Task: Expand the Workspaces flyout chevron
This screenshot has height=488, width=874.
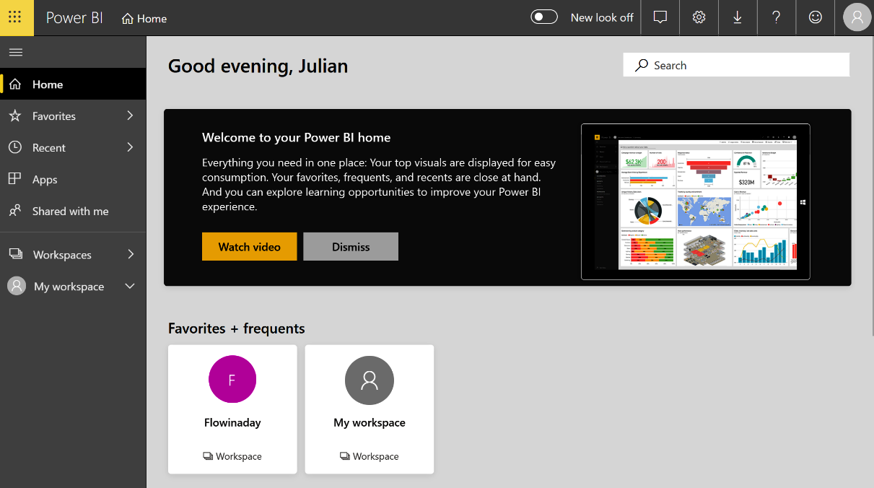Action: (130, 254)
